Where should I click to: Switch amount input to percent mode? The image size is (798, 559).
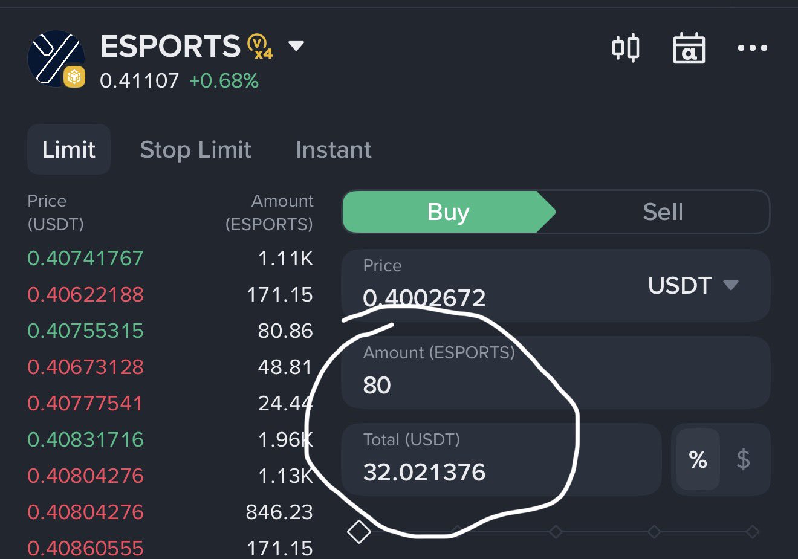[x=698, y=460]
